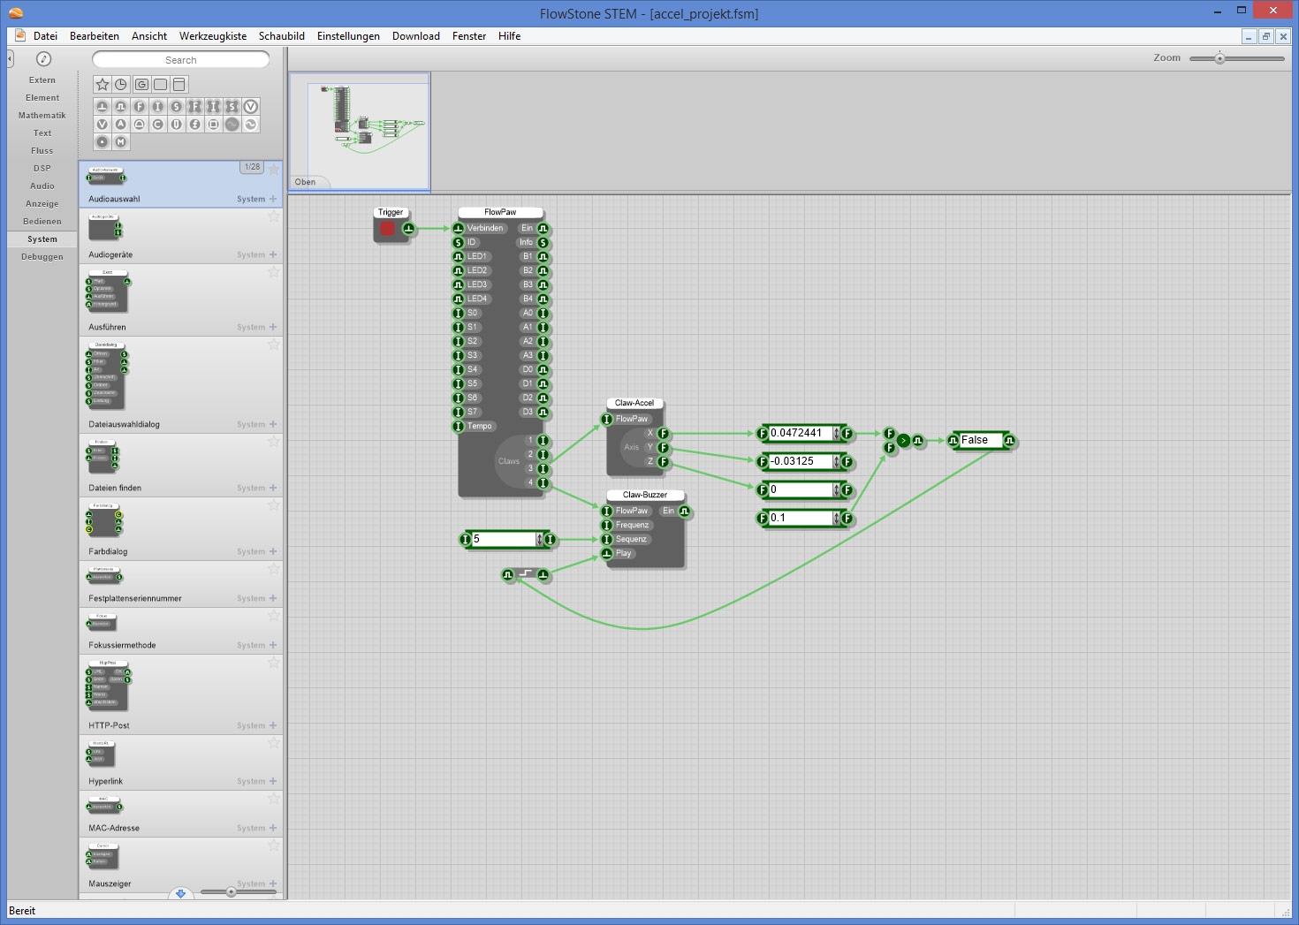Filter toolbox by the G group icon
Viewport: 1299px width, 925px height.
(141, 84)
